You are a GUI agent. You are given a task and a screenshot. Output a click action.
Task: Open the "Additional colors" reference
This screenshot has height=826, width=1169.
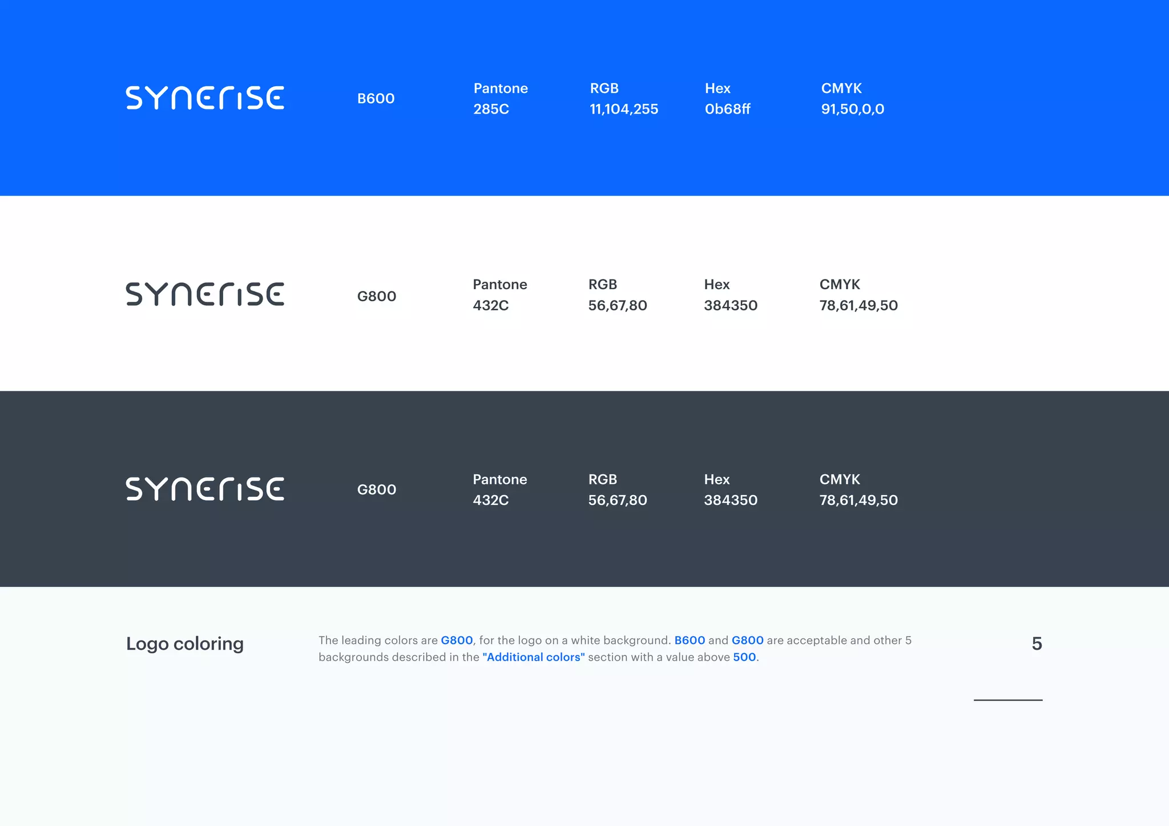pyautogui.click(x=534, y=657)
